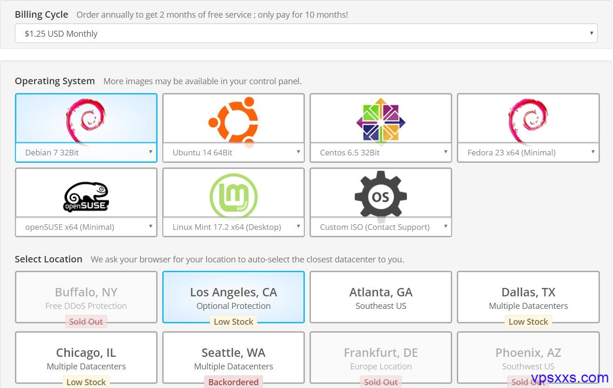Click the Operating System heading

[55, 81]
